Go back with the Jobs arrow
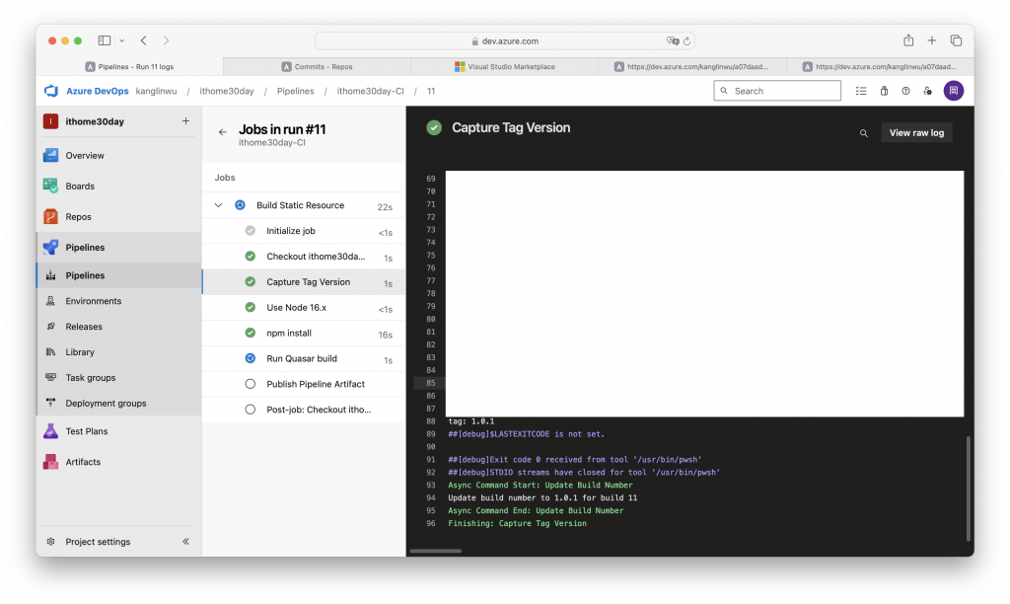Screen dimensions: 1010x604 click(x=223, y=132)
